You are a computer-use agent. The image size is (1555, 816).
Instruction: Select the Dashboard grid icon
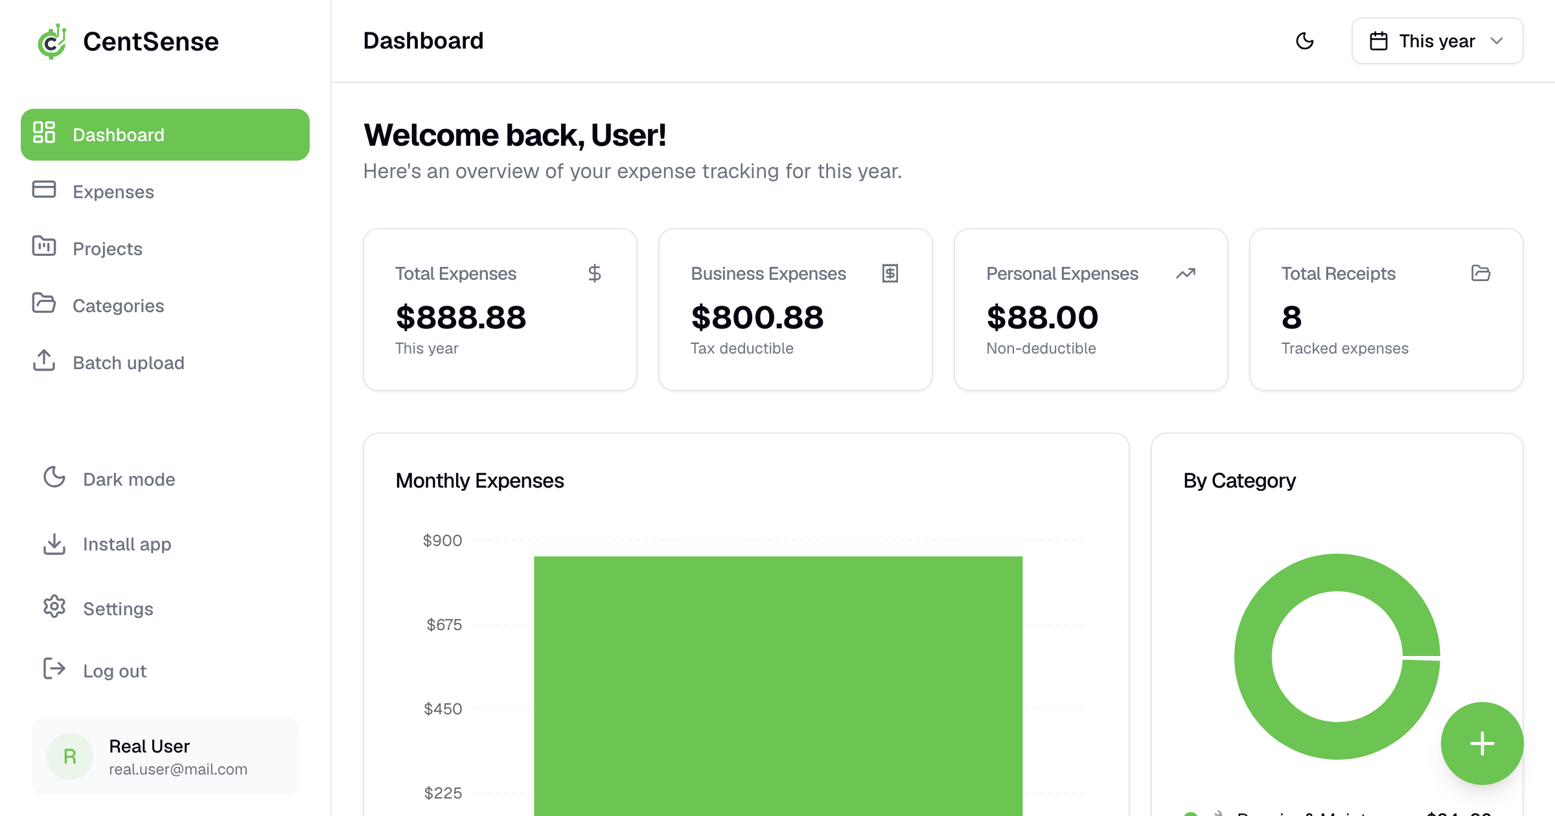[44, 133]
